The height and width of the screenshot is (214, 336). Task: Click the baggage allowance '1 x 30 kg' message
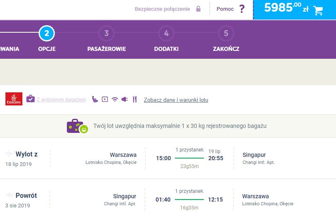[180, 126]
